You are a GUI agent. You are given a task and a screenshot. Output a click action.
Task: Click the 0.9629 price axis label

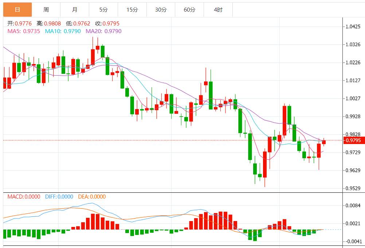[x=353, y=171]
